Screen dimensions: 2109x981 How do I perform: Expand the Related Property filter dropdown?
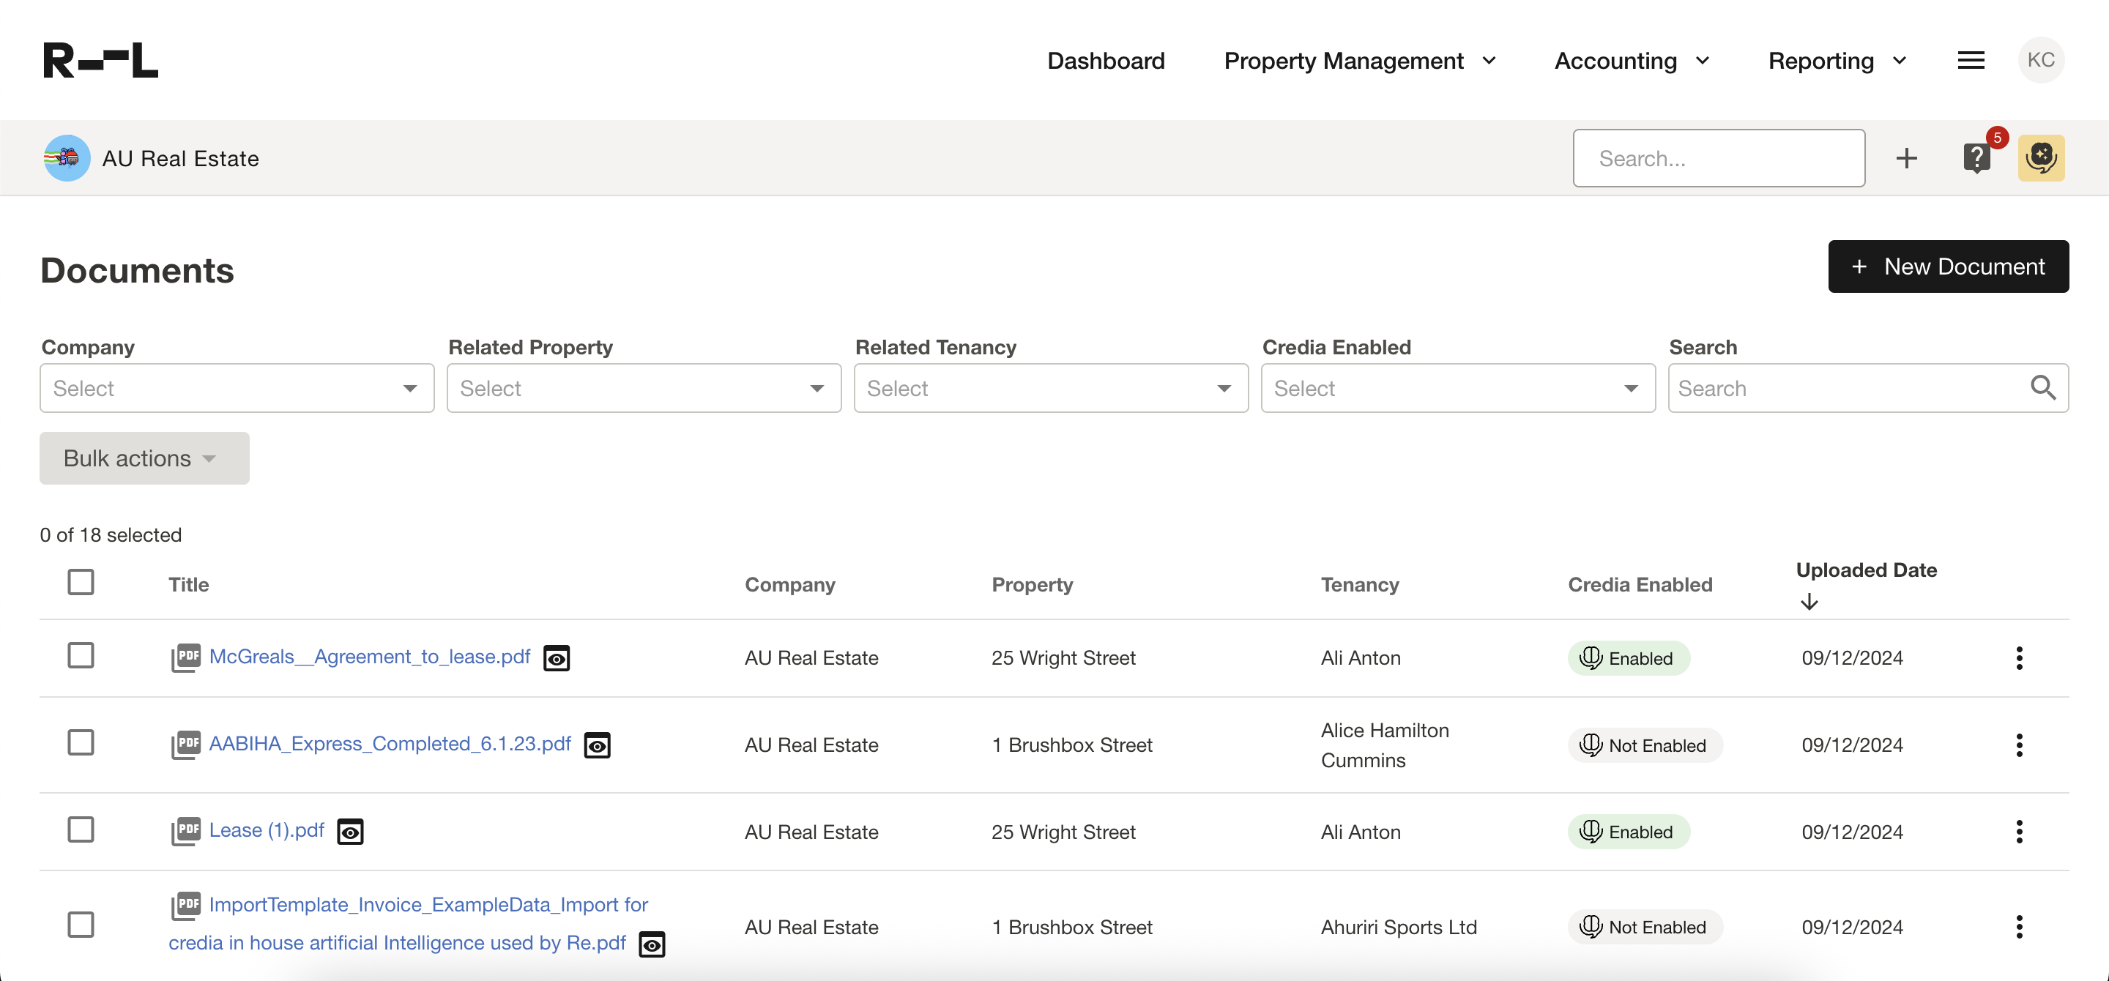click(644, 388)
